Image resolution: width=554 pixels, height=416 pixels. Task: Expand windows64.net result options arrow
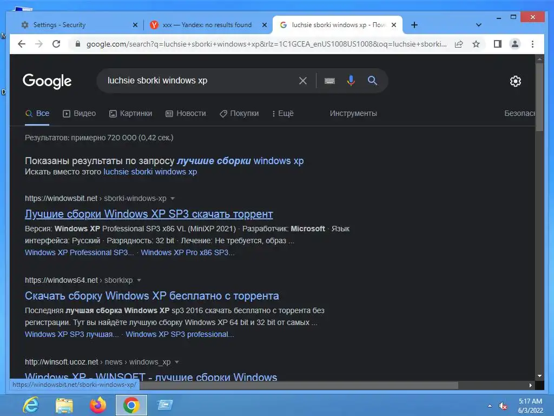point(139,280)
